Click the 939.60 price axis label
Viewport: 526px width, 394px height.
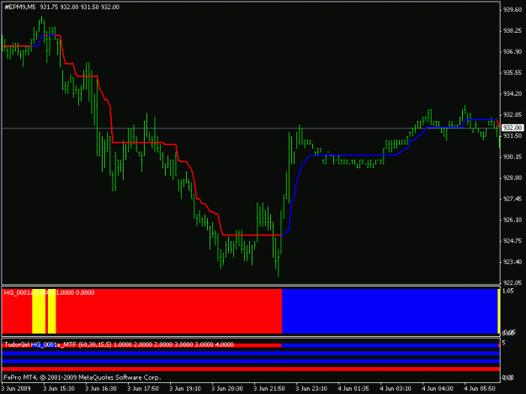click(513, 10)
